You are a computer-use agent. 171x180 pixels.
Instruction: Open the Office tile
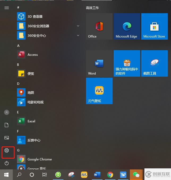pyautogui.click(x=99, y=26)
